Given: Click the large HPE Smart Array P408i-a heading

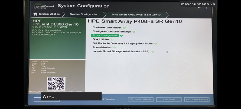Looking at the screenshot, I should 135,21.
